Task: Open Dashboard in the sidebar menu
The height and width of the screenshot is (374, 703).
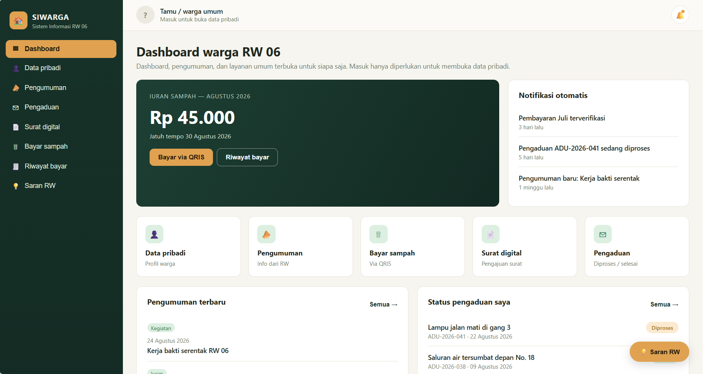Action: point(61,49)
